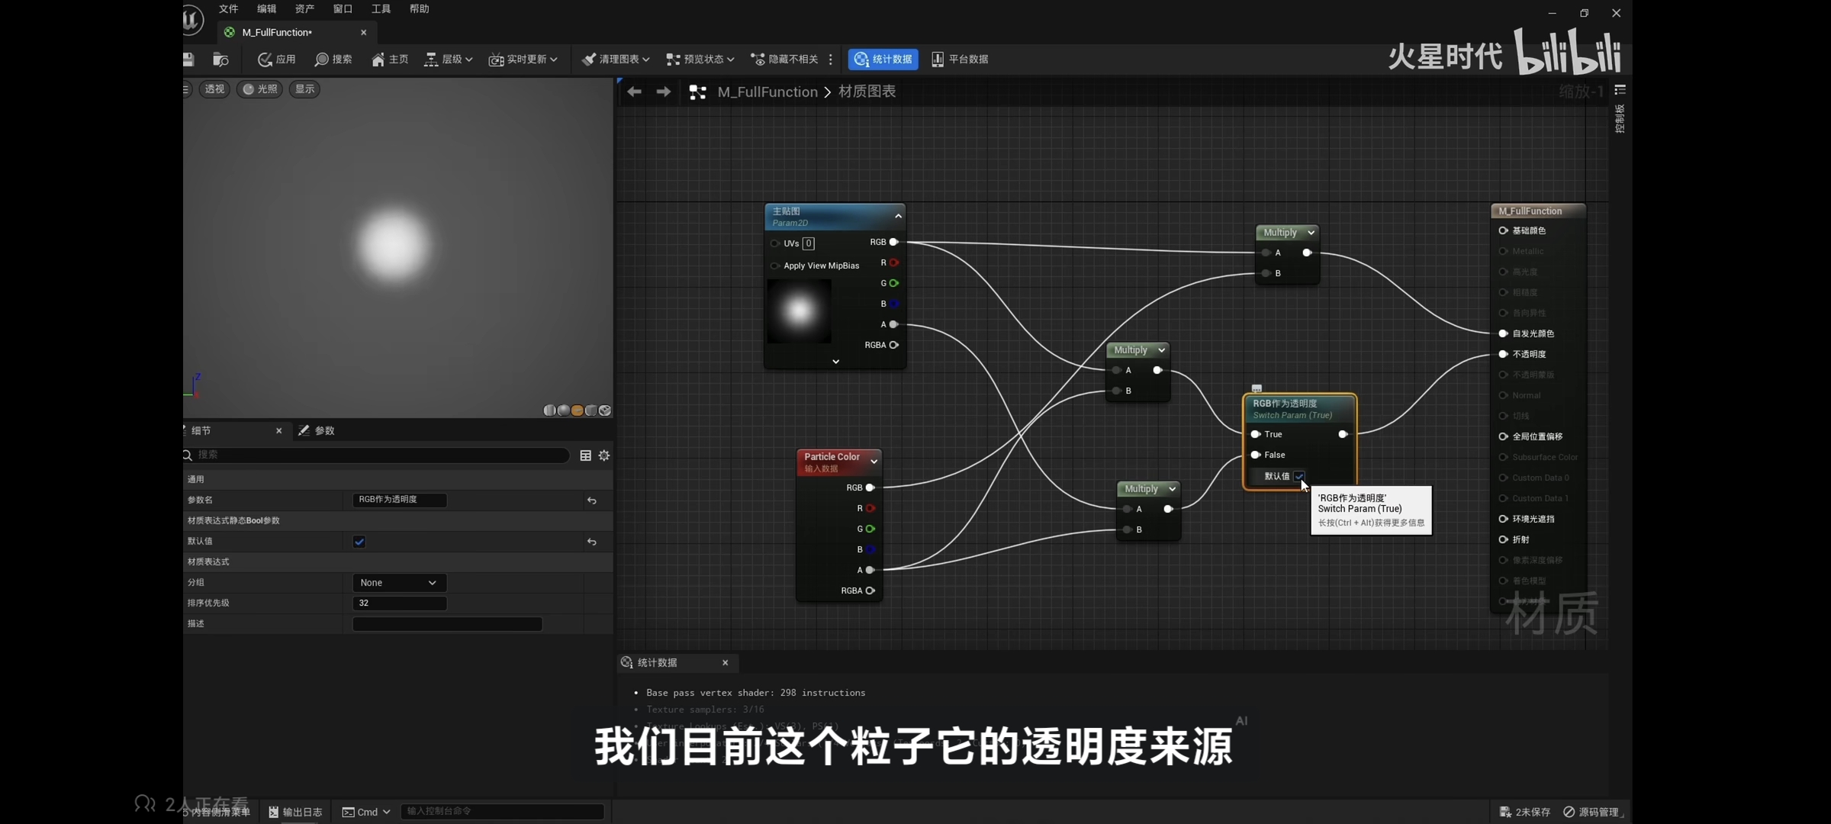Image resolution: width=1831 pixels, height=824 pixels.
Task: Toggle Apply View MipBias input pin
Action: pos(775,266)
